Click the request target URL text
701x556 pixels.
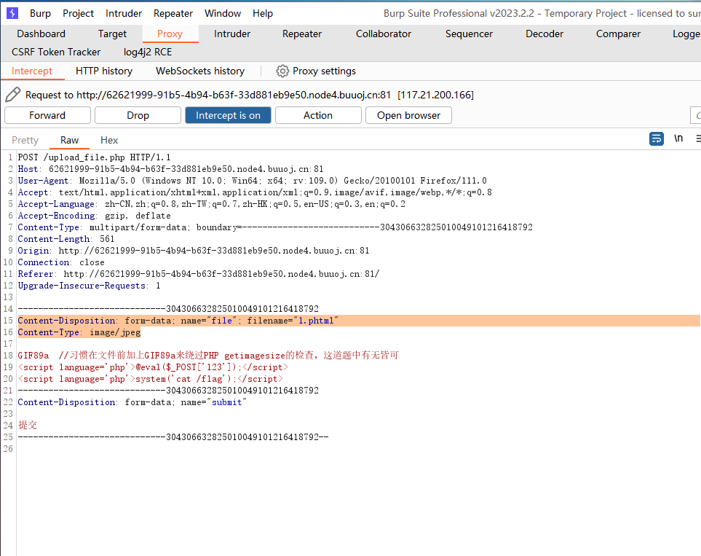click(250, 95)
